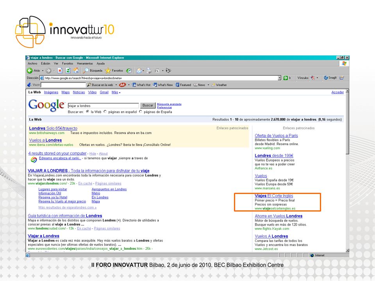Open Búsqueda avanzada link
The height and width of the screenshot is (281, 375).
pyautogui.click(x=169, y=104)
